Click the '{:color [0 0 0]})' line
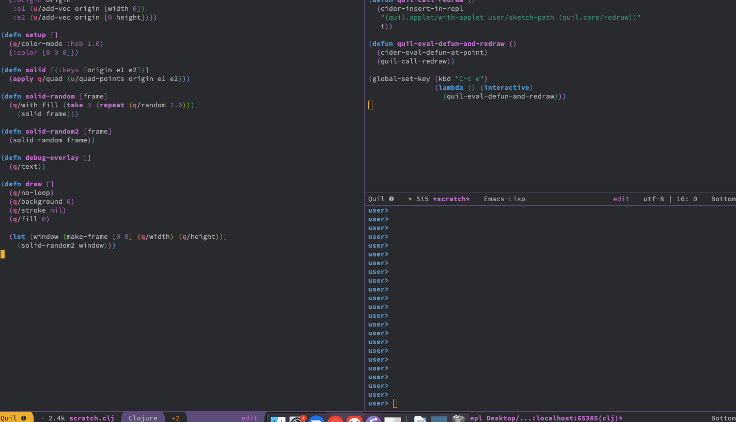 (43, 52)
